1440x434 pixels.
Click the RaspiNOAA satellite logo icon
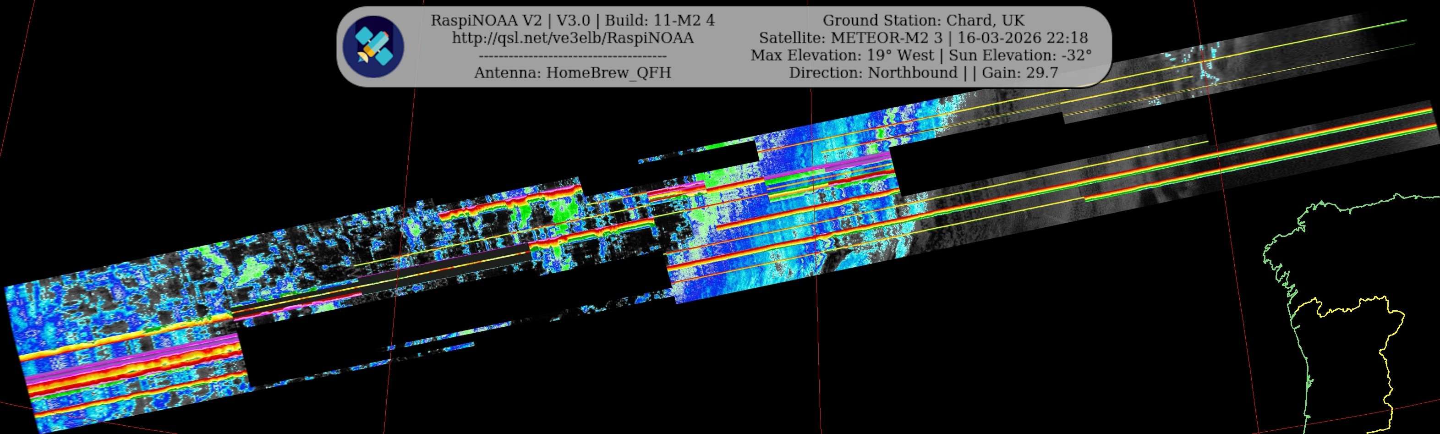click(x=373, y=46)
